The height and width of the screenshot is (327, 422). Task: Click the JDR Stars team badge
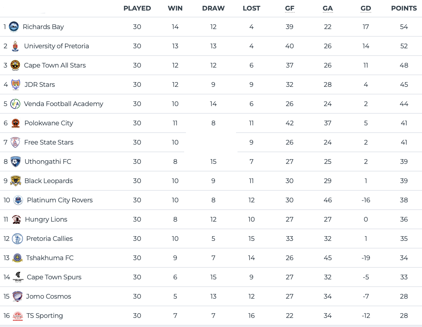16,85
